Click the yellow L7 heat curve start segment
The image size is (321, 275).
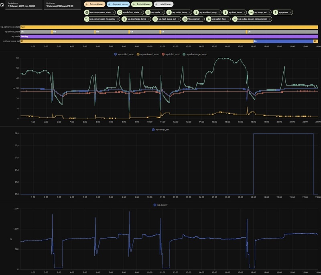[x=137, y=41]
